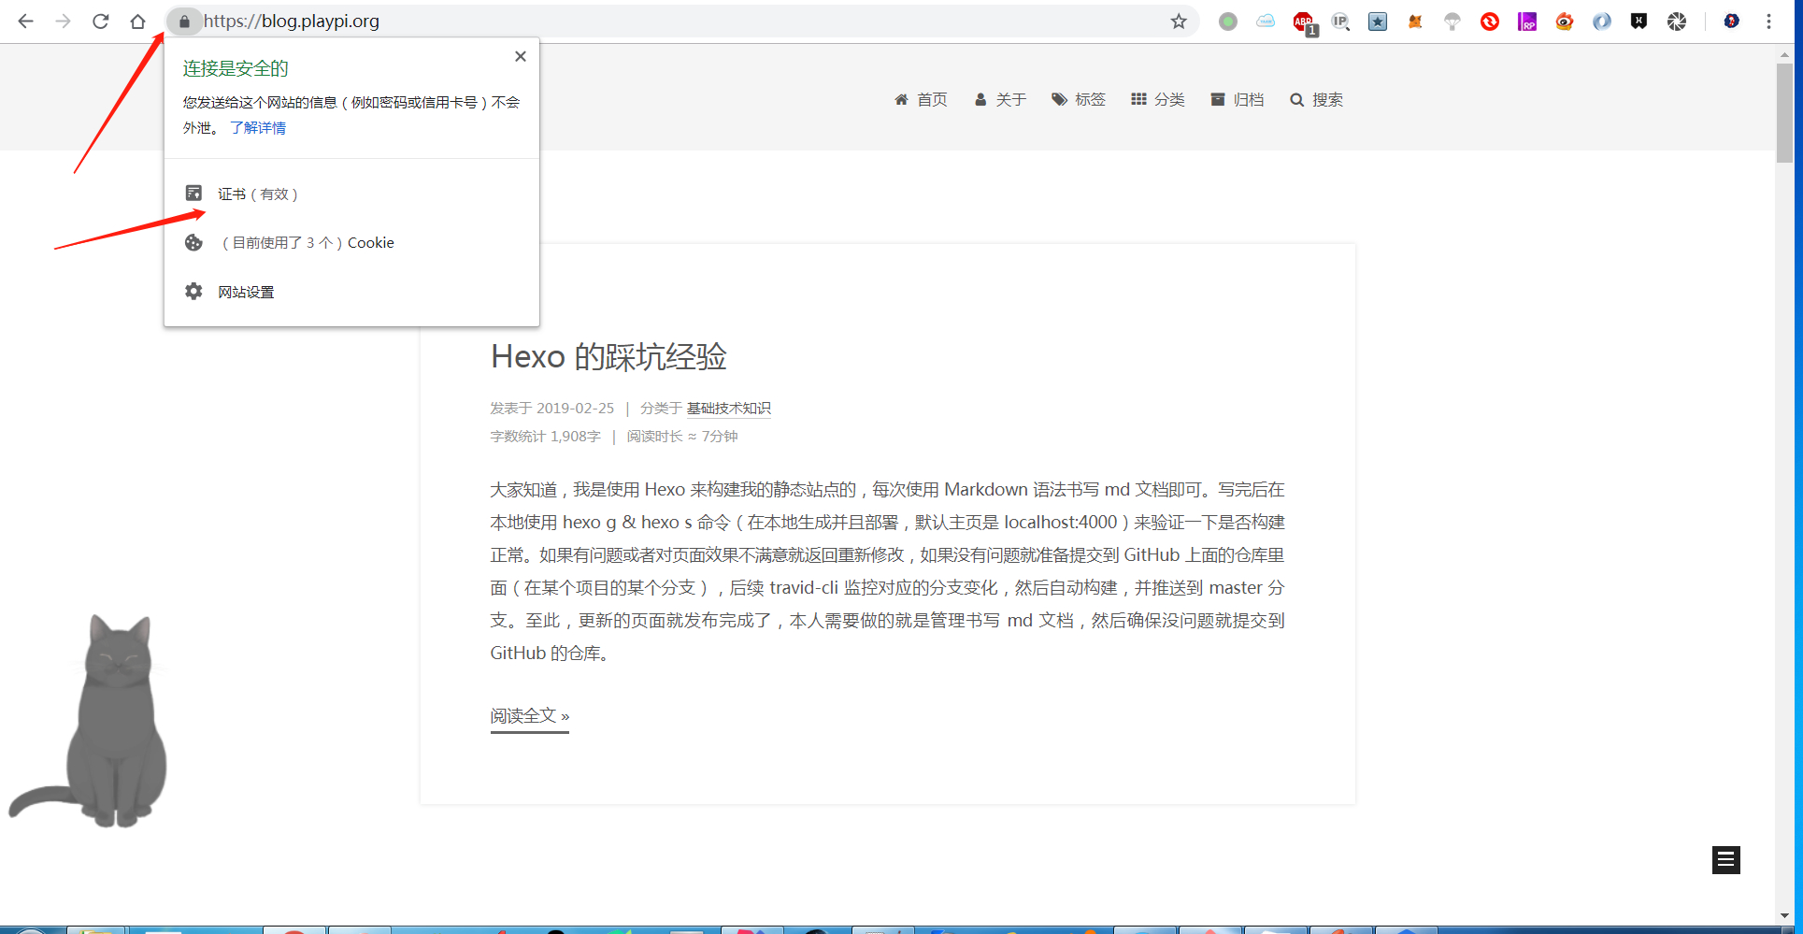Click the 连接是安全的 heading
The width and height of the screenshot is (1803, 934).
tap(236, 68)
